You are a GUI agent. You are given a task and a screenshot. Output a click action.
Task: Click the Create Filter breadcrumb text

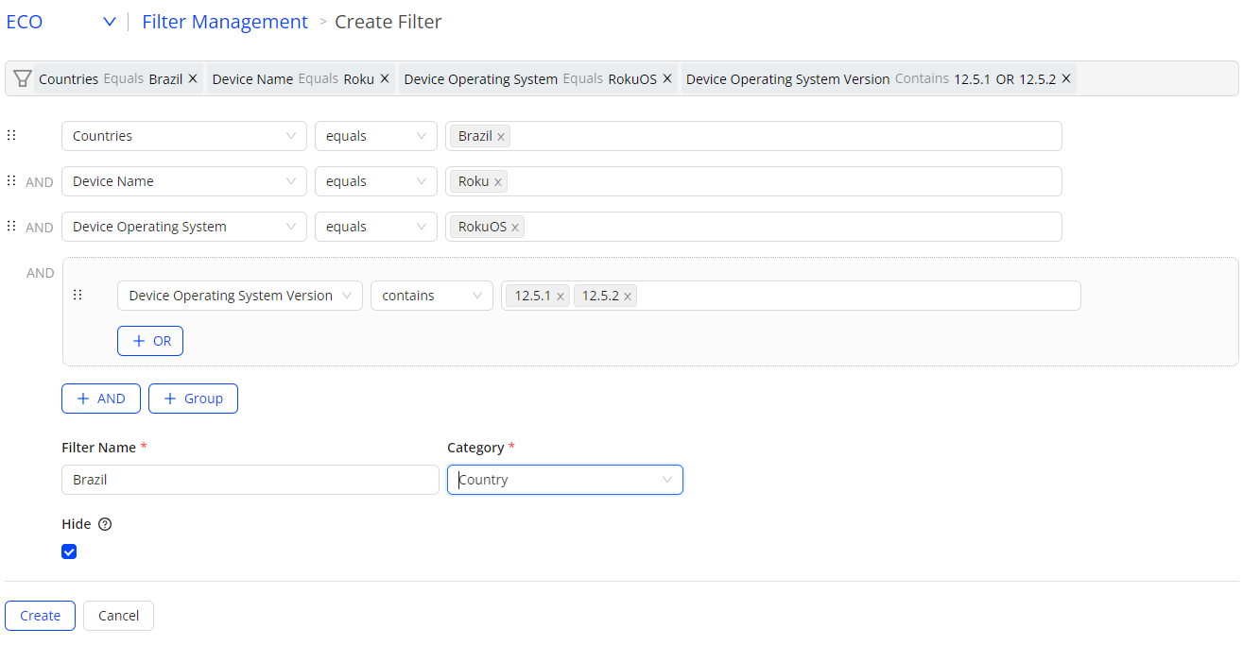[x=388, y=22]
